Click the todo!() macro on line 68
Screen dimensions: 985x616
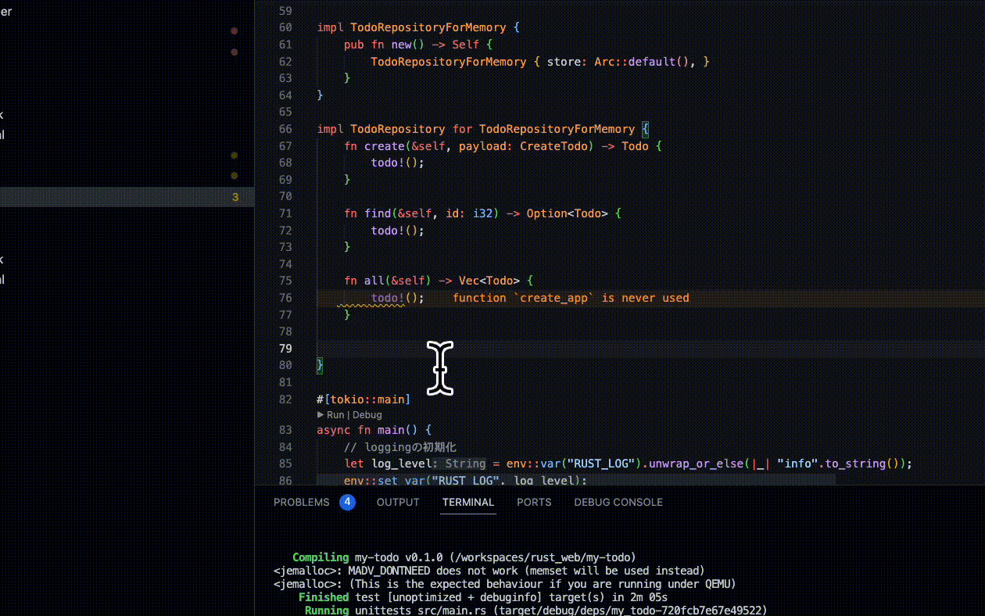coord(397,163)
